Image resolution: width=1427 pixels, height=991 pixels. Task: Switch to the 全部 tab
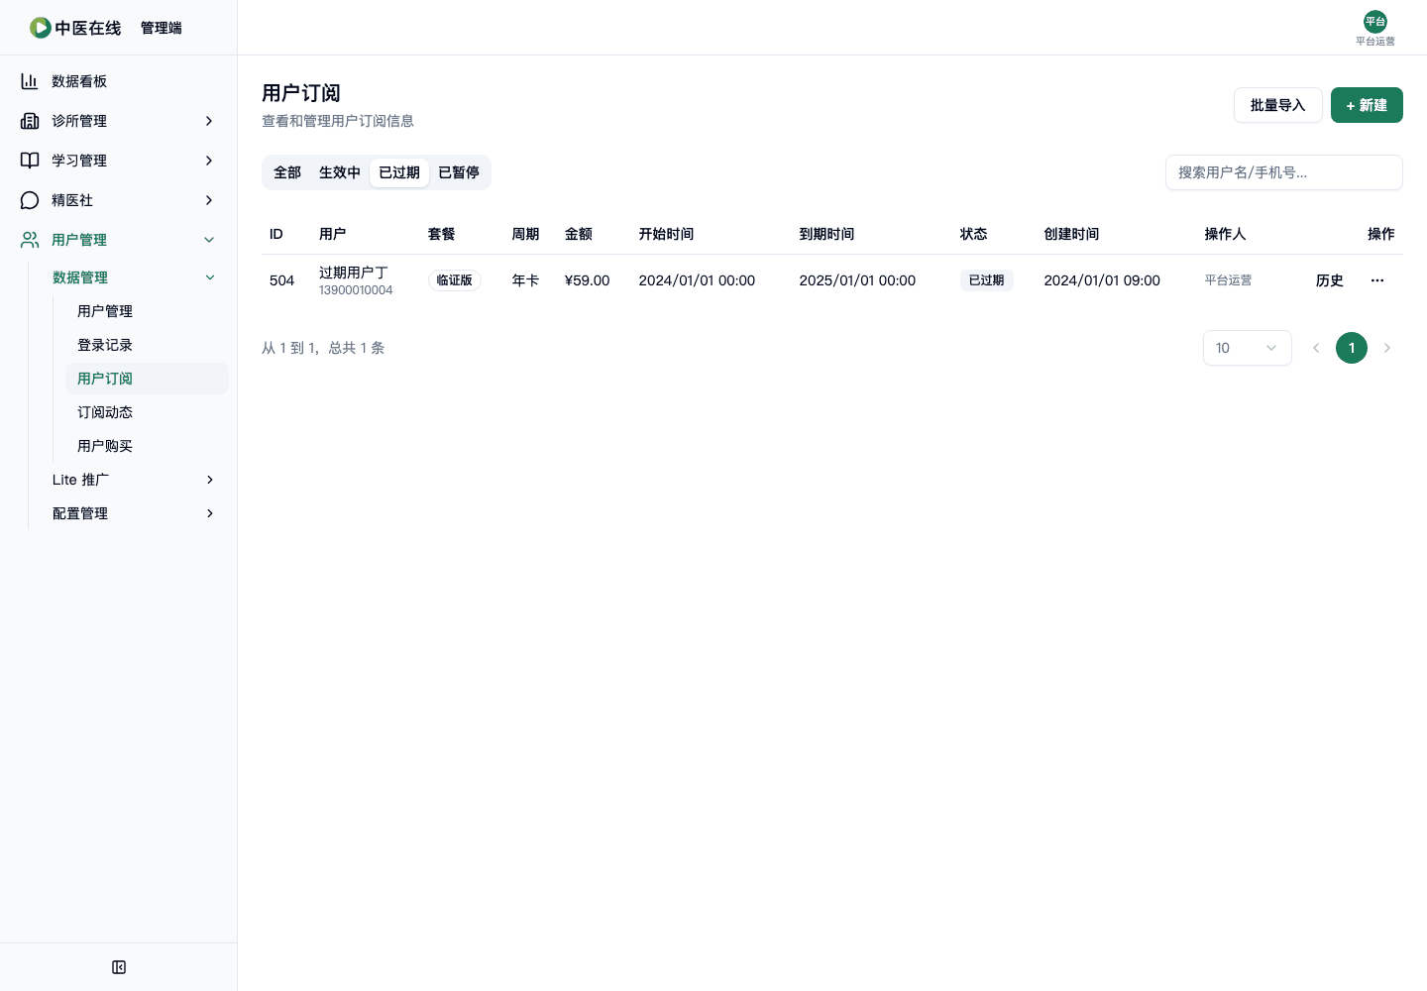(x=287, y=172)
